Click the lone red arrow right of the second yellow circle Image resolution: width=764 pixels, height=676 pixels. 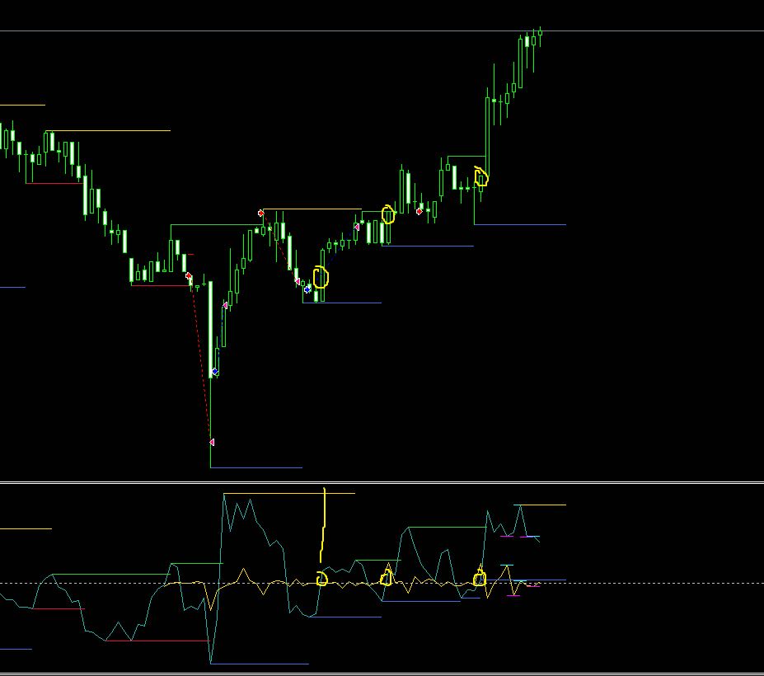[419, 212]
